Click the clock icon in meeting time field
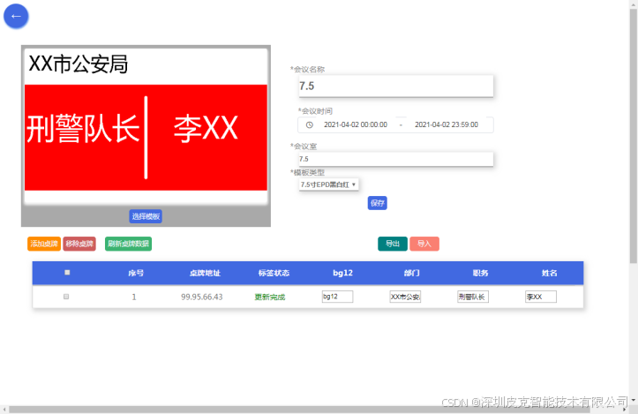Image resolution: width=638 pixels, height=414 pixels. pyautogui.click(x=310, y=125)
